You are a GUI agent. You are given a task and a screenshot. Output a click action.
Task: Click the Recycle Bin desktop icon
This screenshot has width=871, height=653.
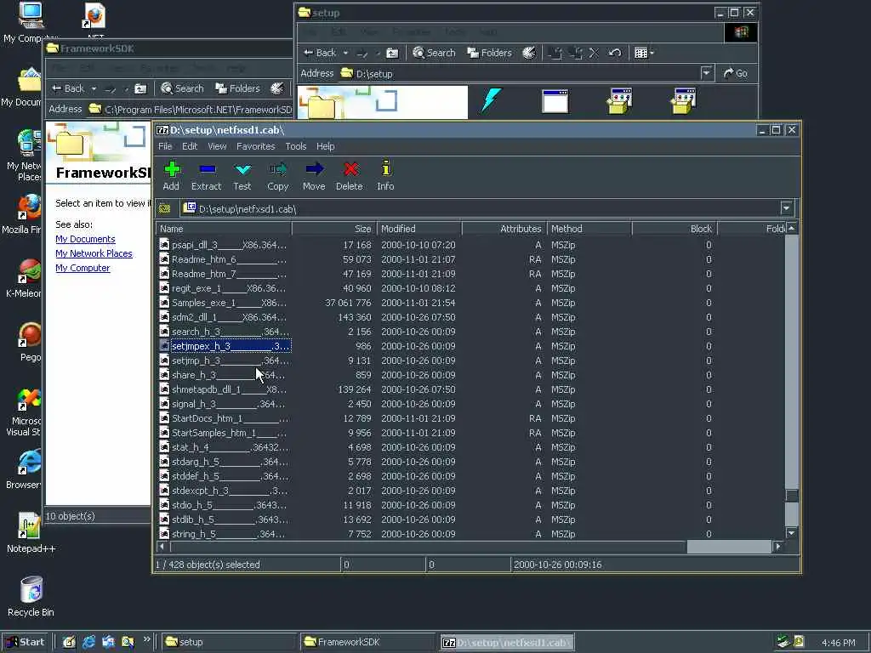tap(31, 597)
